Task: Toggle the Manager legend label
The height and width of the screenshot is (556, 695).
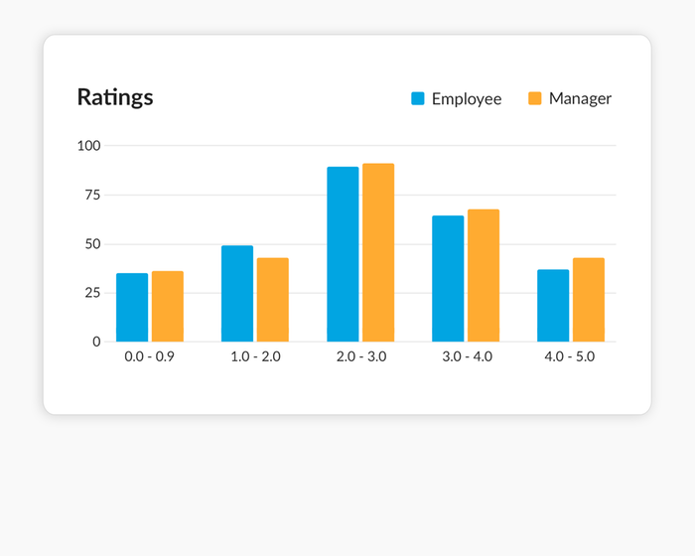Action: [x=580, y=98]
